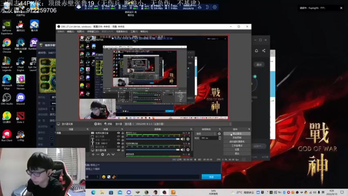Move selected source down with arrow
The height and width of the screenshot is (196, 348).
pos(113,155)
